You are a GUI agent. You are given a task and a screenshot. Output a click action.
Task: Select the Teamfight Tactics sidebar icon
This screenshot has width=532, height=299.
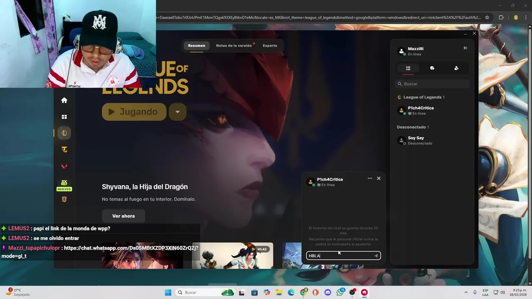[x=64, y=149]
